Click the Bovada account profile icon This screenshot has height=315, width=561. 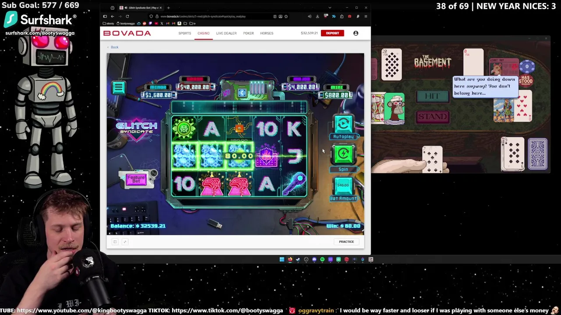(355, 33)
